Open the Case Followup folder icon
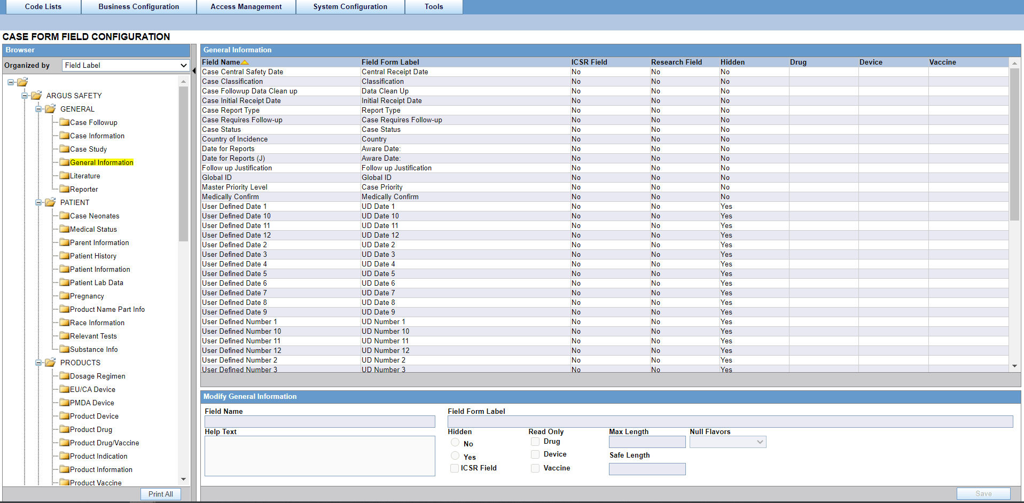This screenshot has height=503, width=1024. 64,122
